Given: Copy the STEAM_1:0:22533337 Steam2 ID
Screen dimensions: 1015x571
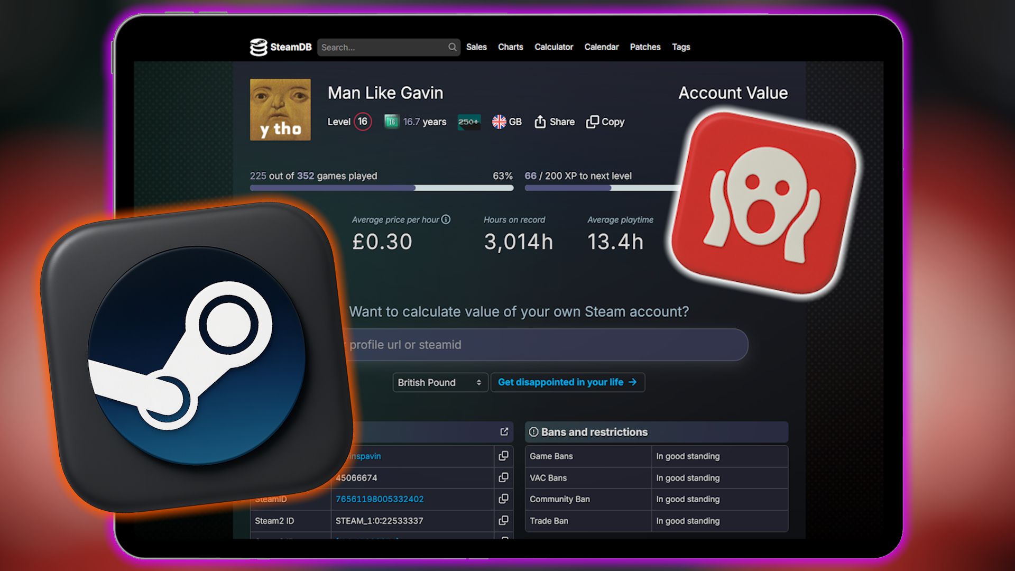Looking at the screenshot, I should pos(503,520).
